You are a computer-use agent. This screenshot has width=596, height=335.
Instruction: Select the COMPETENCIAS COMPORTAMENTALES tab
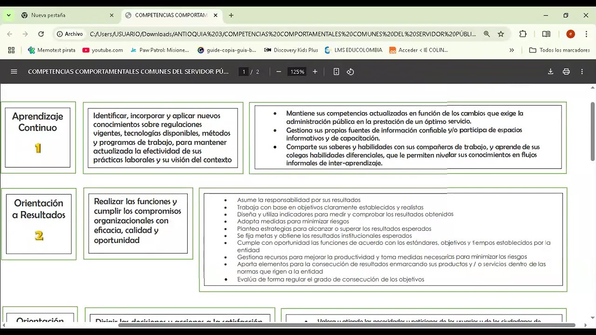point(171,15)
